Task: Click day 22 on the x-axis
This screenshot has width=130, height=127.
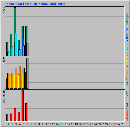Action: coord(88,124)
